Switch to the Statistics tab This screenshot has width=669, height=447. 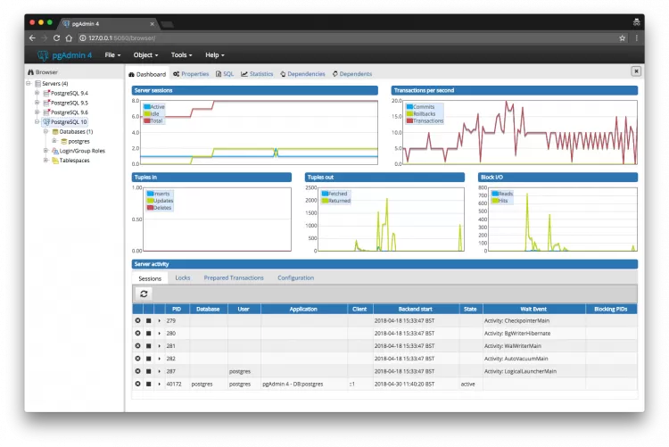tap(257, 74)
